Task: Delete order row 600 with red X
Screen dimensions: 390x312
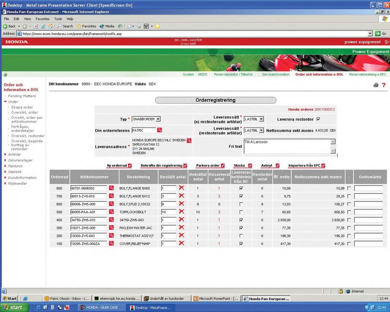Action: 182,204
